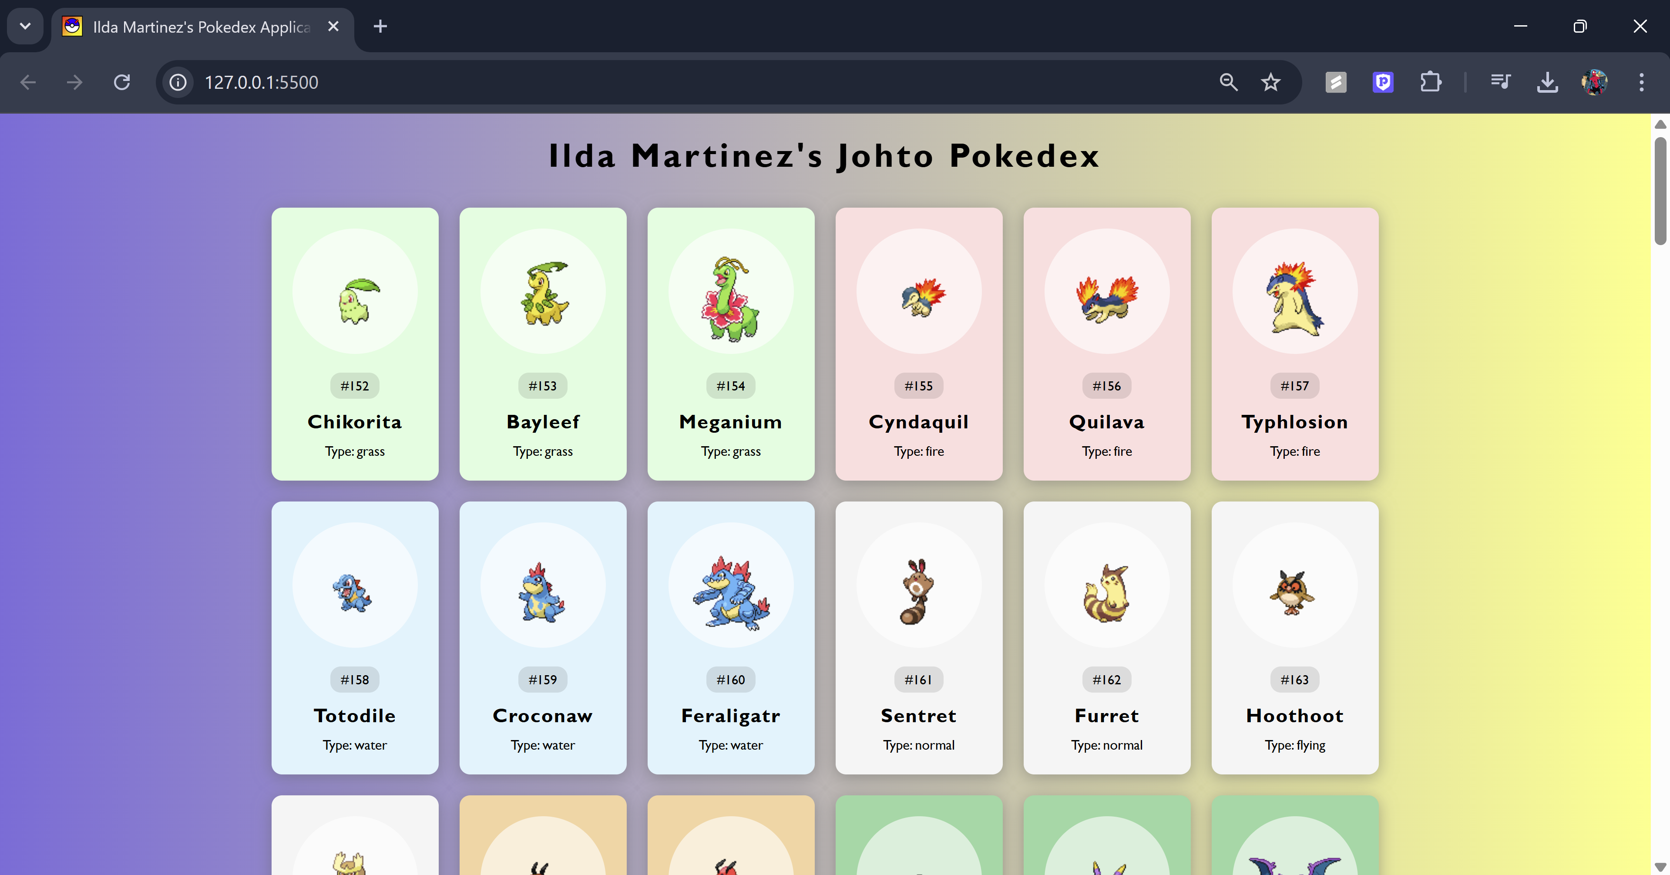Click Typhlosion's 'Type: fire' text

1295,451
